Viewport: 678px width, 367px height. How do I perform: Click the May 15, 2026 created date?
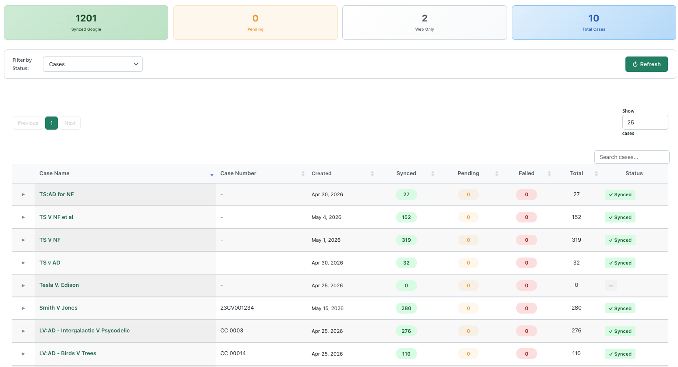(327, 308)
